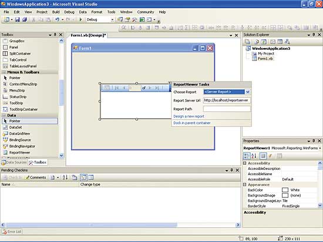323x242 pixels.
Task: Click Categorized view icon in Properties
Action: [247, 156]
